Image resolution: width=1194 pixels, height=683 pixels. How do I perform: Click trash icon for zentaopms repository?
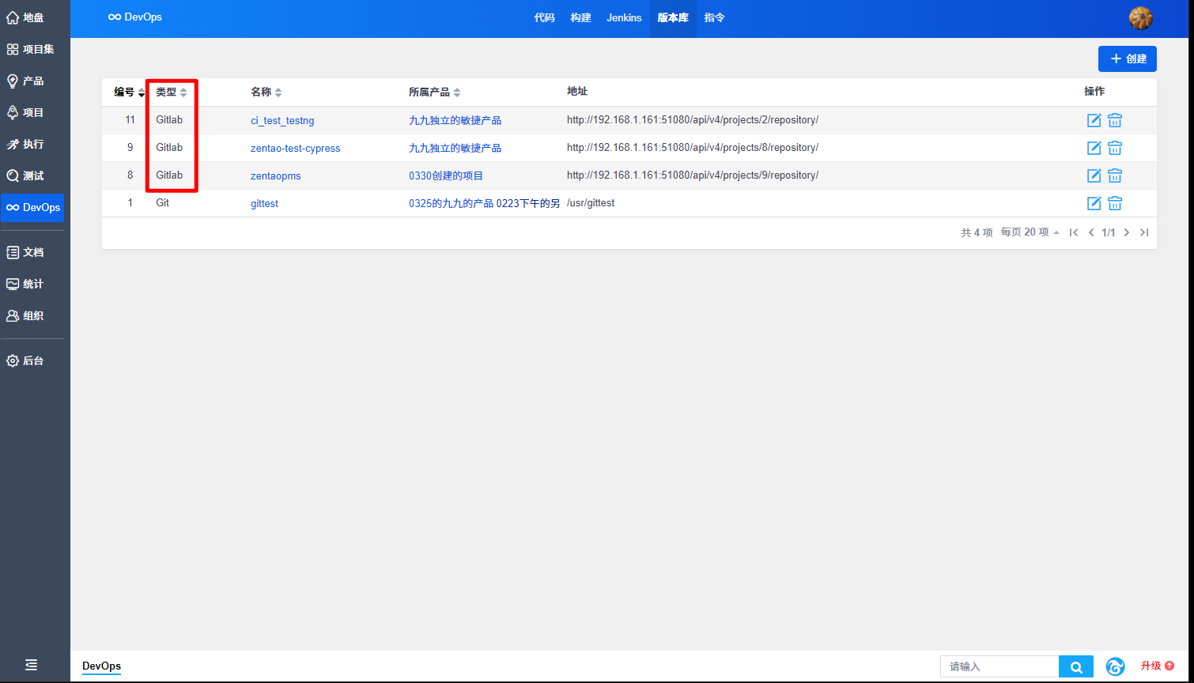[x=1115, y=175]
